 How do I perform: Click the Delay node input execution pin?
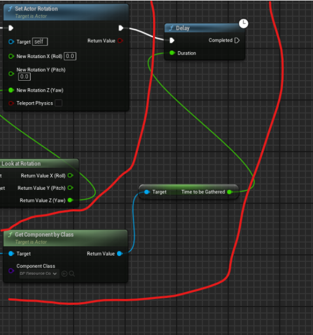(172, 41)
